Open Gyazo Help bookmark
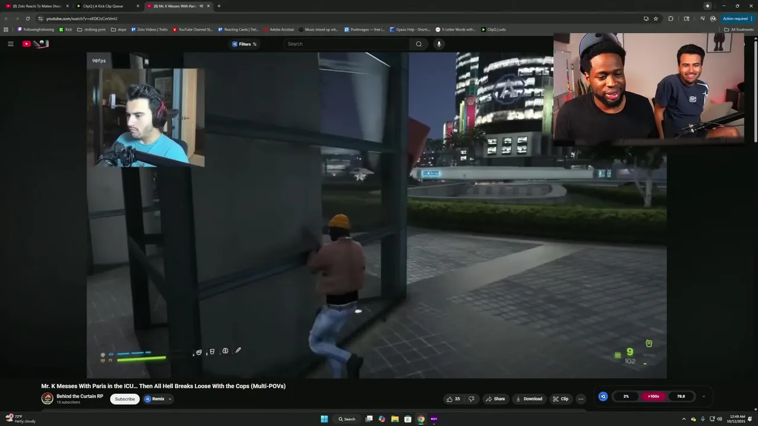Viewport: 758px width, 426px height. [x=410, y=29]
